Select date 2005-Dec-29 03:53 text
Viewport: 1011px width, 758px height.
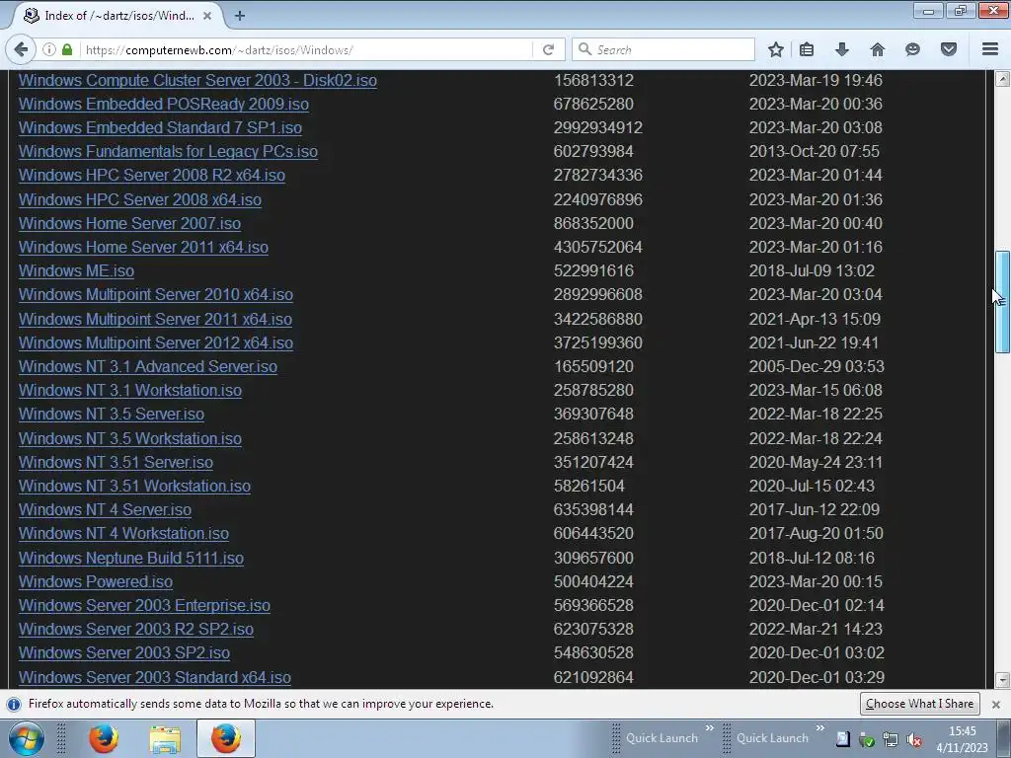pyautogui.click(x=817, y=367)
